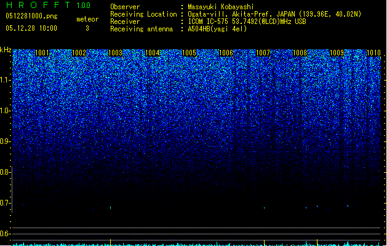The image size is (387, 246).
Task: Click time marker 1001
Action: [x=42, y=53]
